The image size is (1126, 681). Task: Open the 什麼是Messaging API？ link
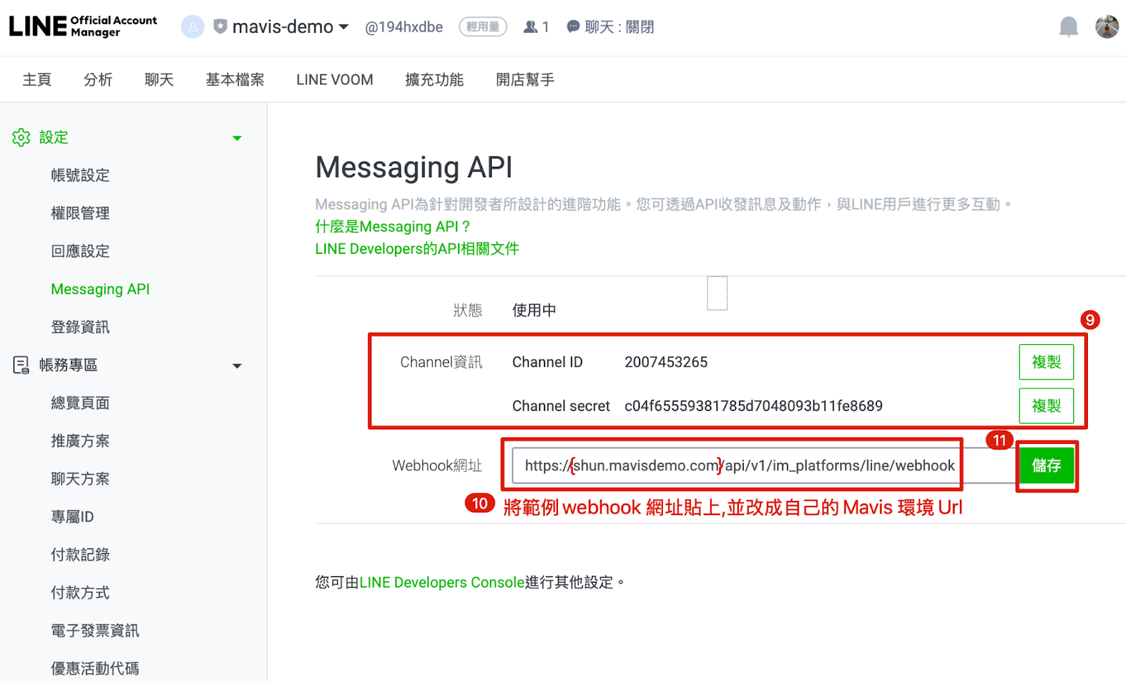point(393,227)
